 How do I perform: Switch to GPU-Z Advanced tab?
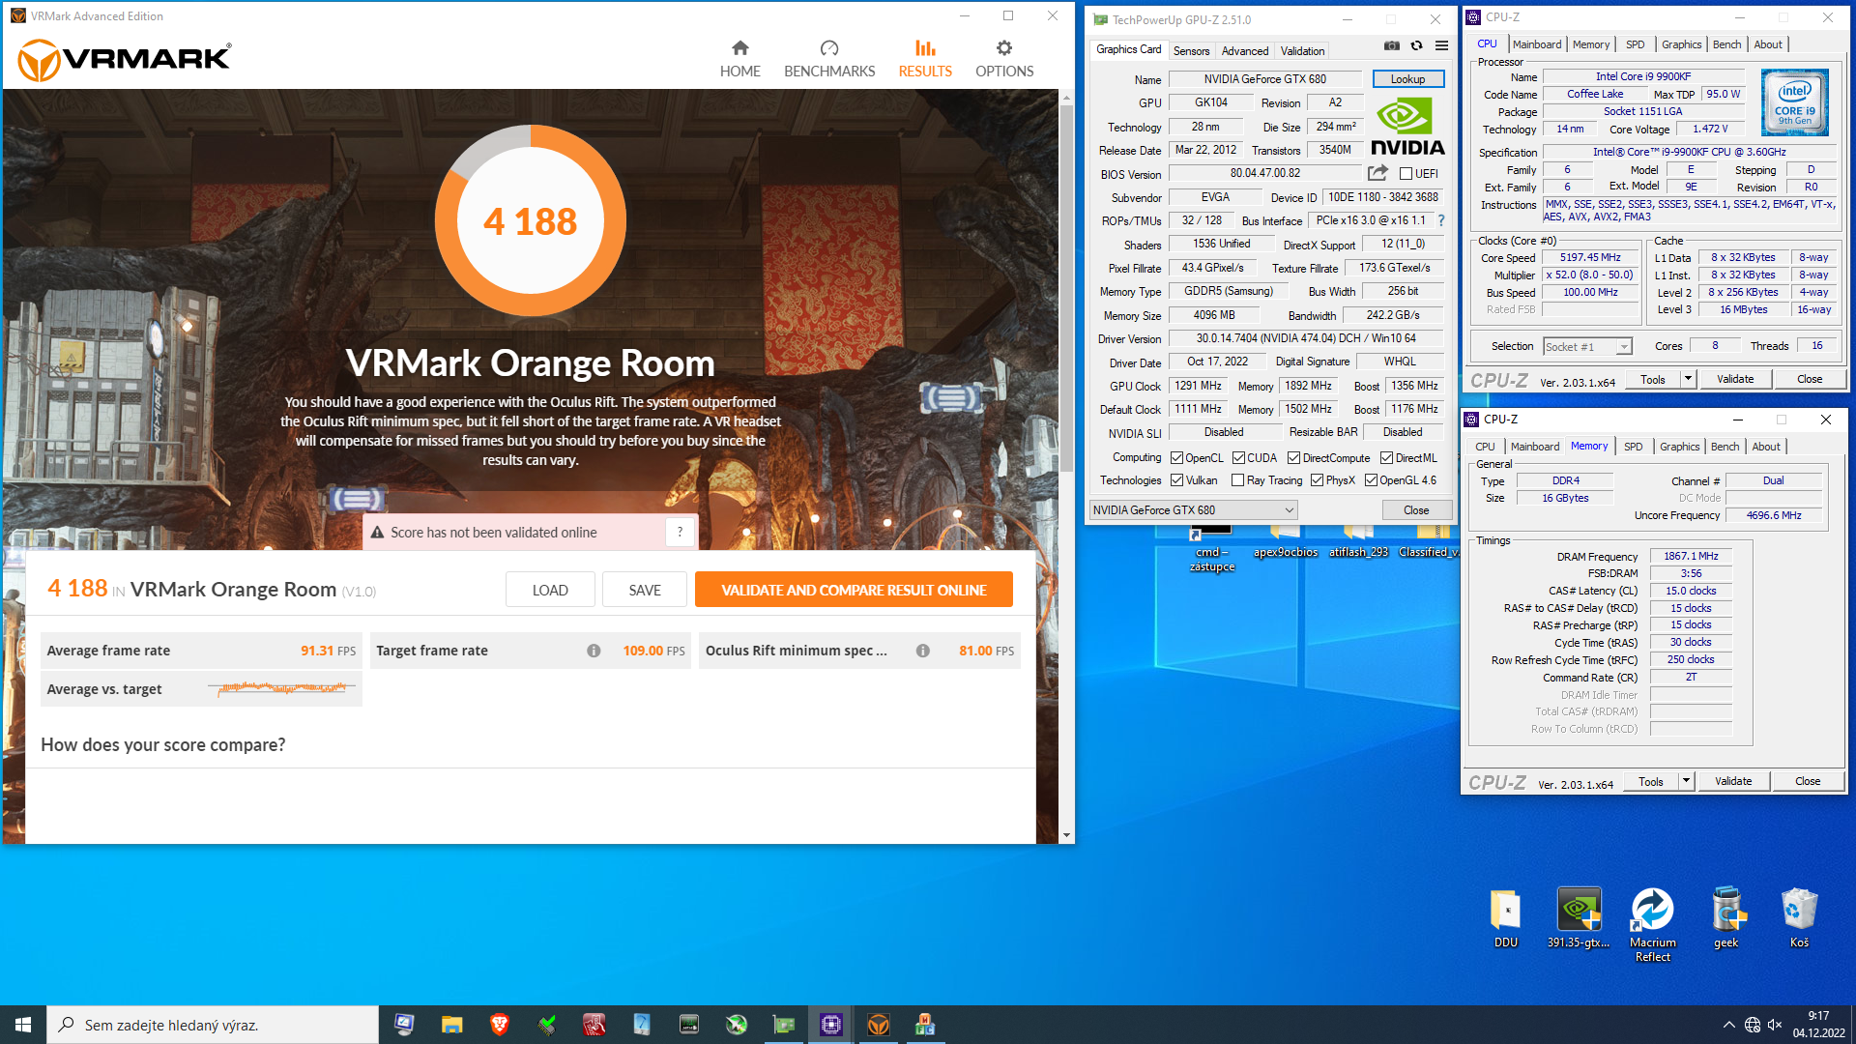click(1244, 51)
